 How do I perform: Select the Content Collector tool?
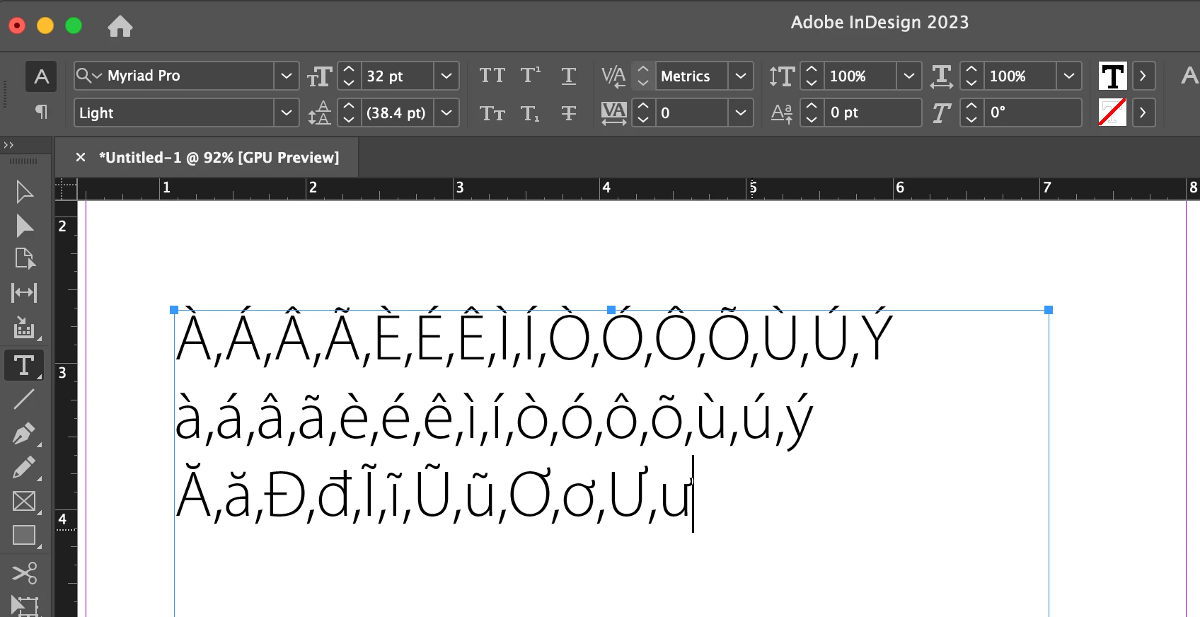25,328
